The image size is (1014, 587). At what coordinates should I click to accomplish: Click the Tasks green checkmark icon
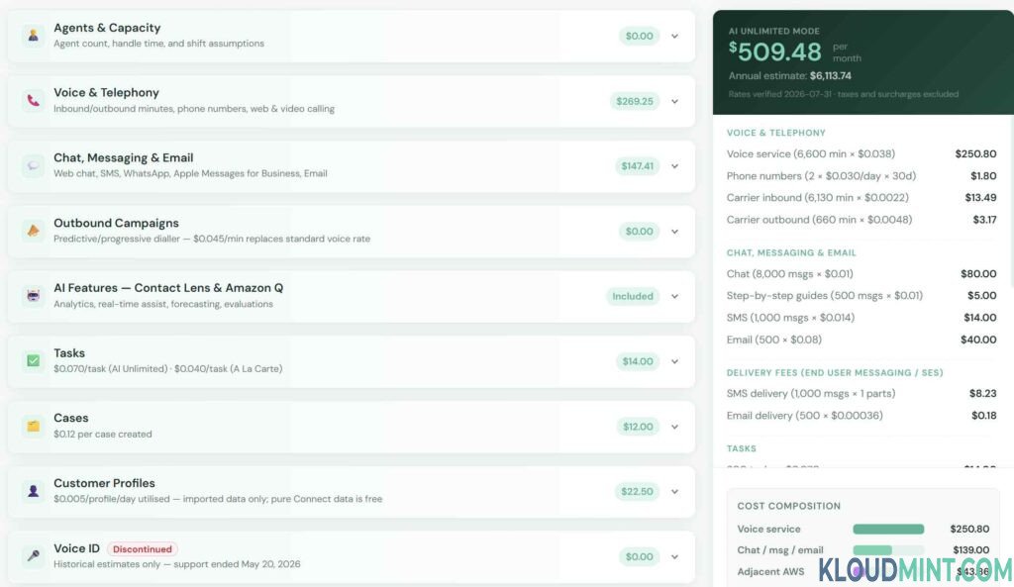pyautogui.click(x=33, y=360)
